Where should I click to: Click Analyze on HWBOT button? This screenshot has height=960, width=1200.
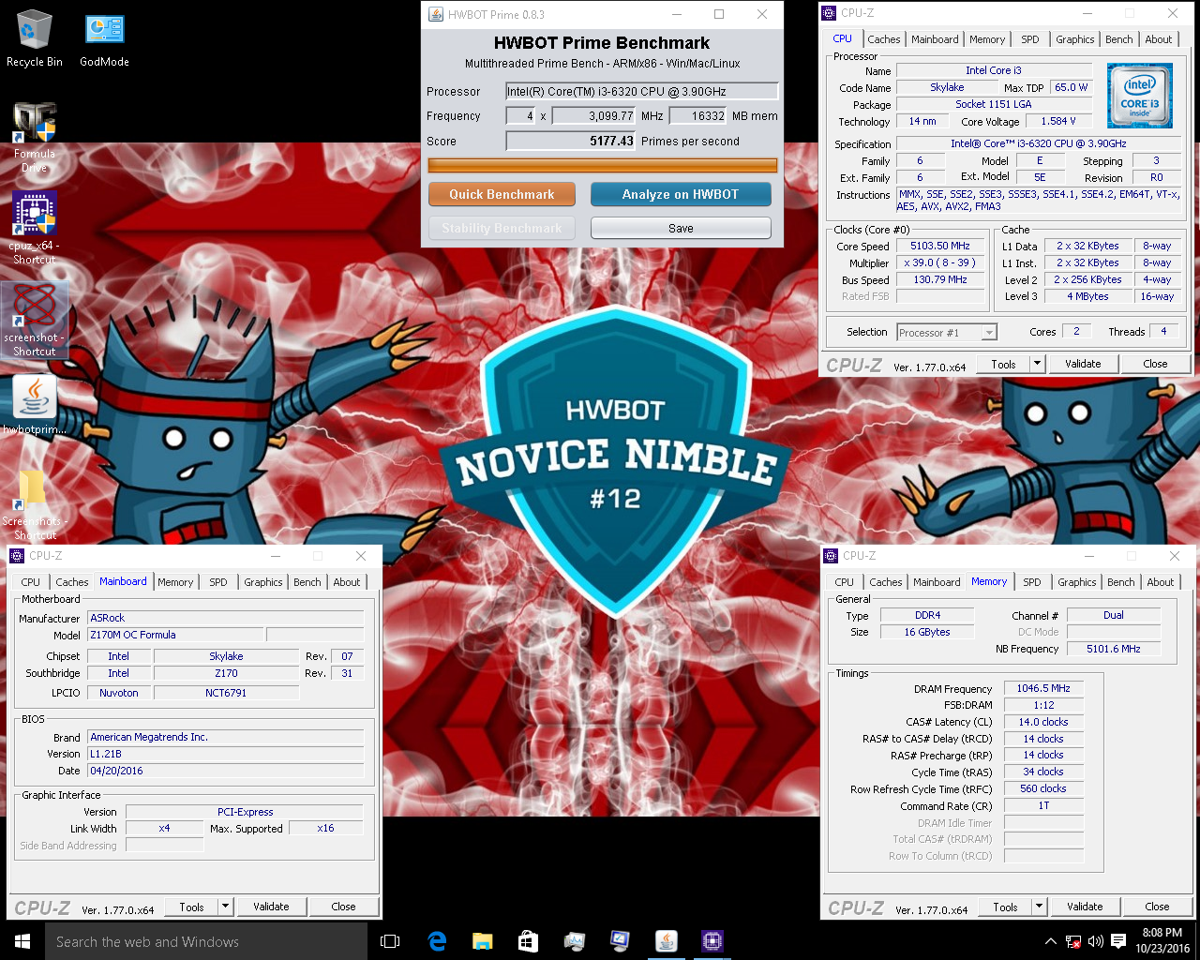tap(681, 194)
